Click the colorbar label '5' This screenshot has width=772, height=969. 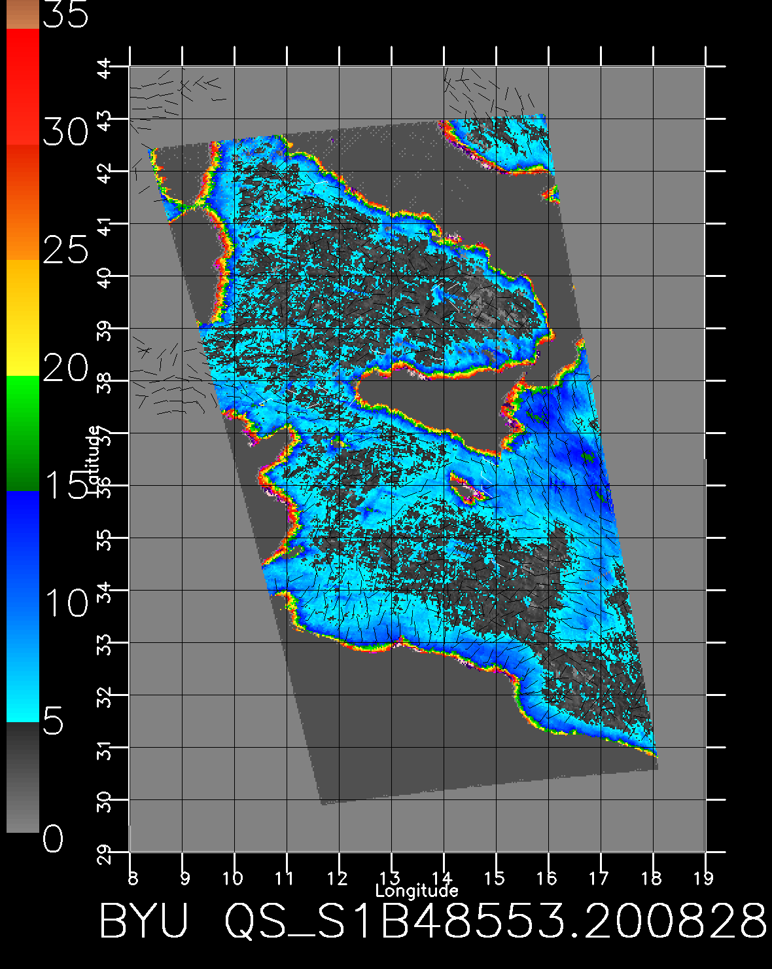[54, 721]
